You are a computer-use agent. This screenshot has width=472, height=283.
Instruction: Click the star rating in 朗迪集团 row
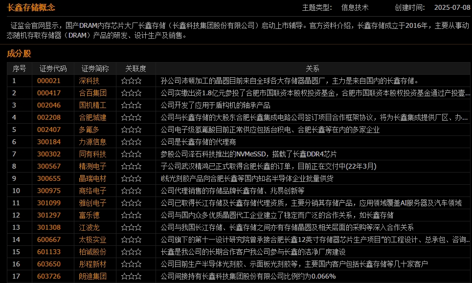tap(131, 276)
